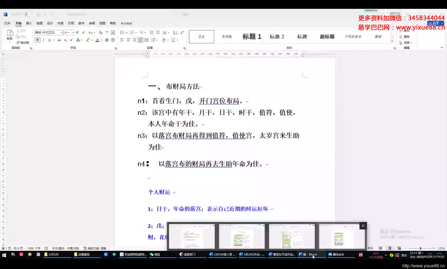Click the subscript formatting icon
This screenshot has width=447, height=269.
(65, 40)
